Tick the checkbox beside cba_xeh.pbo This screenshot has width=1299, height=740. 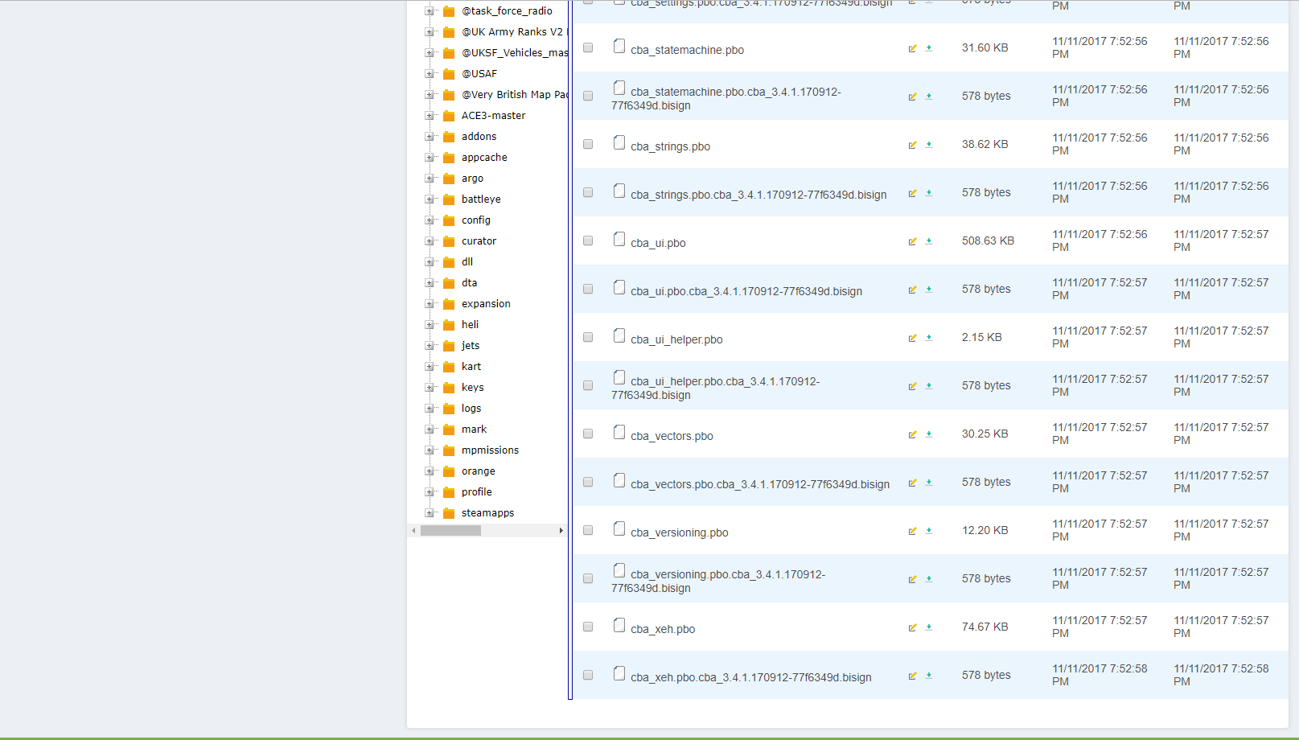(587, 626)
